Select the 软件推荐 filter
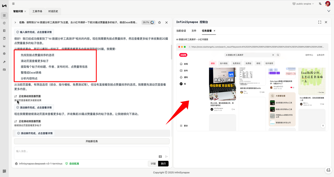The image size is (334, 177). [269, 63]
